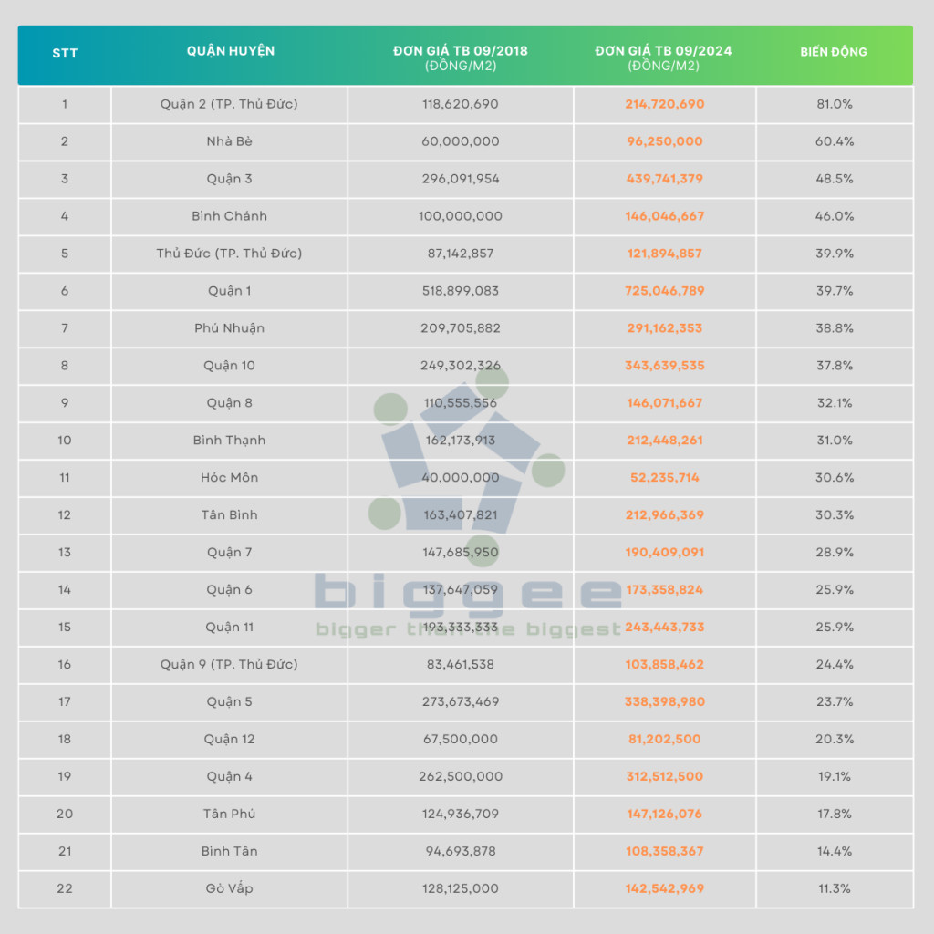The width and height of the screenshot is (934, 934).
Task: Click the ĐƠN GIÁ TB 09/2018 header
Action: [461, 57]
